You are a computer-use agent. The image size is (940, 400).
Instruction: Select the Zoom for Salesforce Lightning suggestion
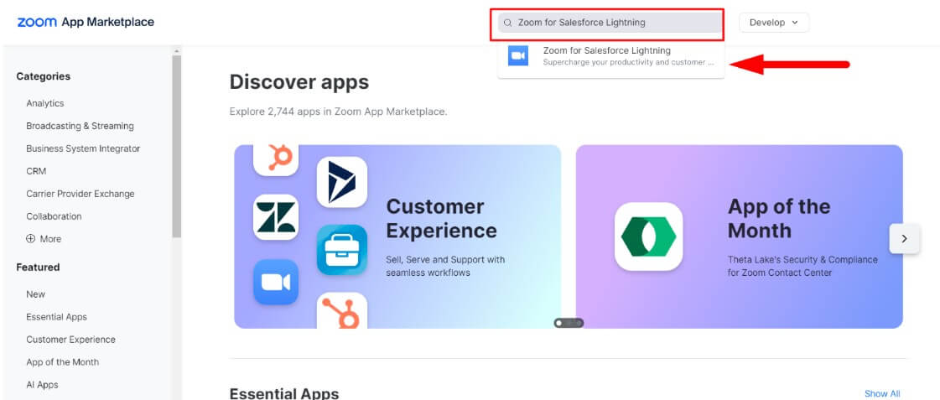tap(611, 56)
